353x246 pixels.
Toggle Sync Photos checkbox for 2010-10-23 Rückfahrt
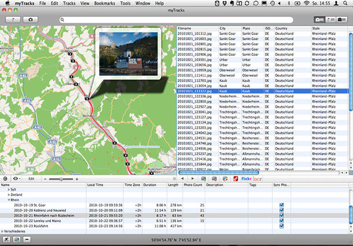coord(281,226)
